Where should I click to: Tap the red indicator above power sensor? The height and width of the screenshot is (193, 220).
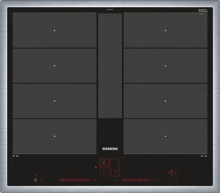coord(36,175)
